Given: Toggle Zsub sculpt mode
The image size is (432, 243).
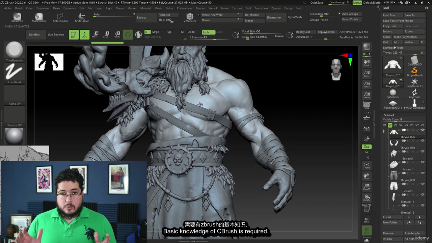Looking at the screenshot, I should (x=208, y=32).
